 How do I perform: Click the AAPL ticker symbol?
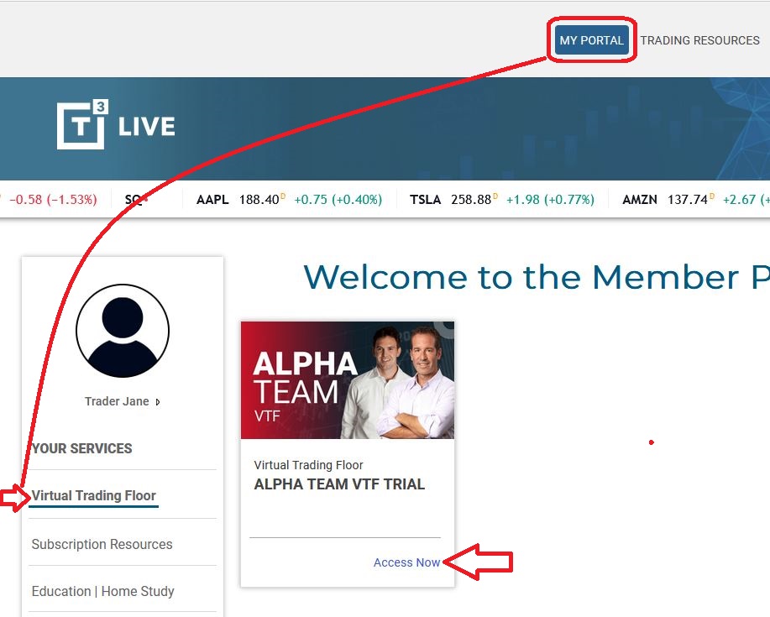tap(212, 200)
